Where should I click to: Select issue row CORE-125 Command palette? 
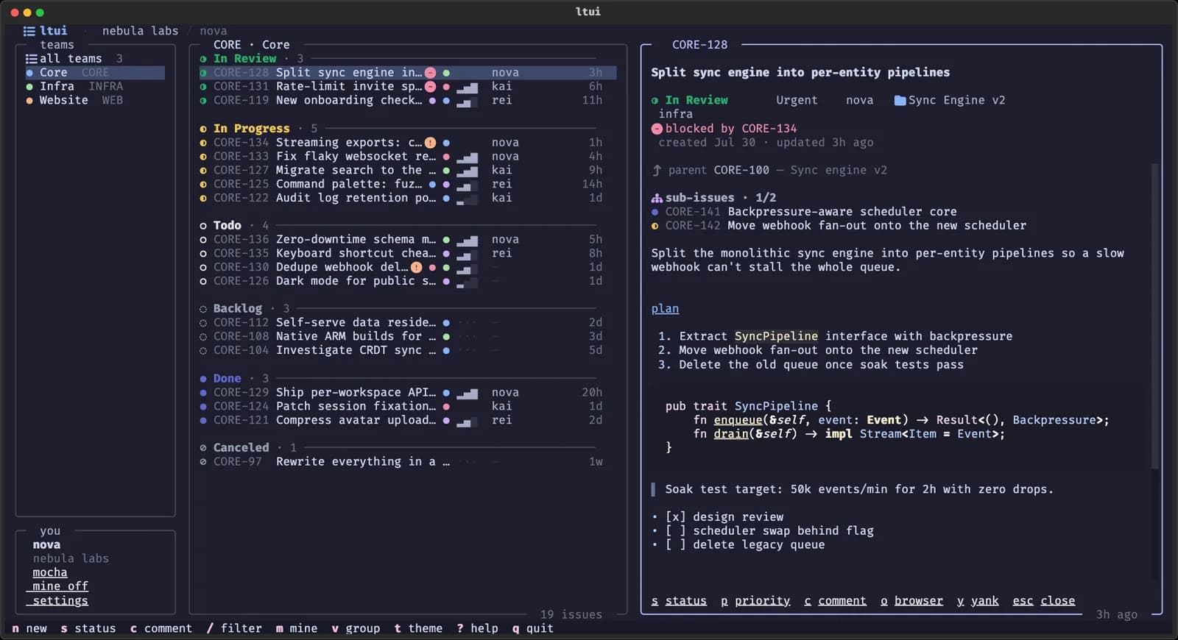[407, 185]
